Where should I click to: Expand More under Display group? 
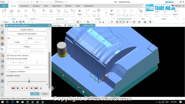pos(112,12)
